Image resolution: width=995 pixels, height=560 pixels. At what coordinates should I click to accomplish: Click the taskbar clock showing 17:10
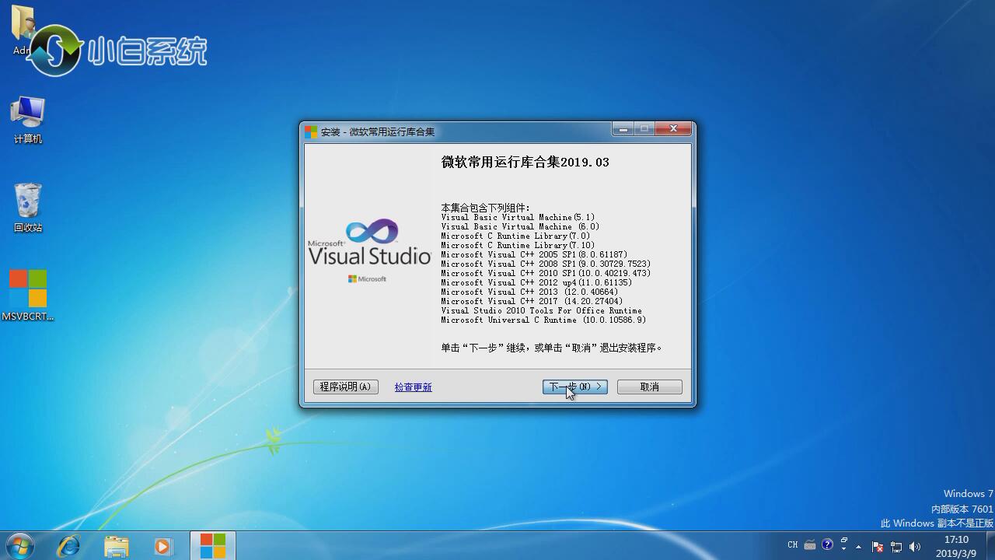coord(956,546)
